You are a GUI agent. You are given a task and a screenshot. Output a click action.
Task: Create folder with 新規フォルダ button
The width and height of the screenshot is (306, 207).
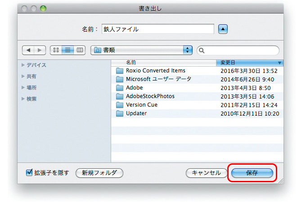(x=99, y=173)
